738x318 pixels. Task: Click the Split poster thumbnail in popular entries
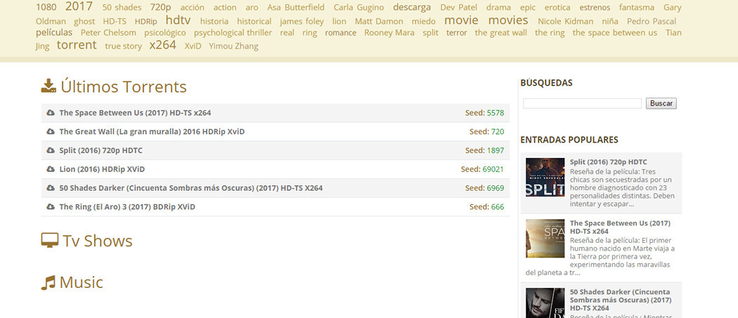coord(545,177)
